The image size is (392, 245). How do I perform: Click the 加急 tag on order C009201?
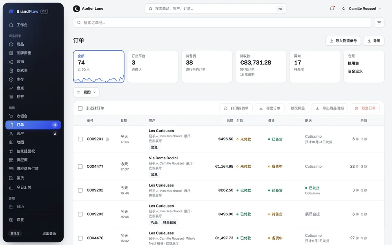(x=154, y=147)
